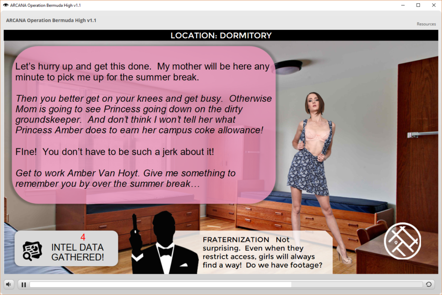
Task: Click the red number 4 intel counter
Action: (82, 237)
